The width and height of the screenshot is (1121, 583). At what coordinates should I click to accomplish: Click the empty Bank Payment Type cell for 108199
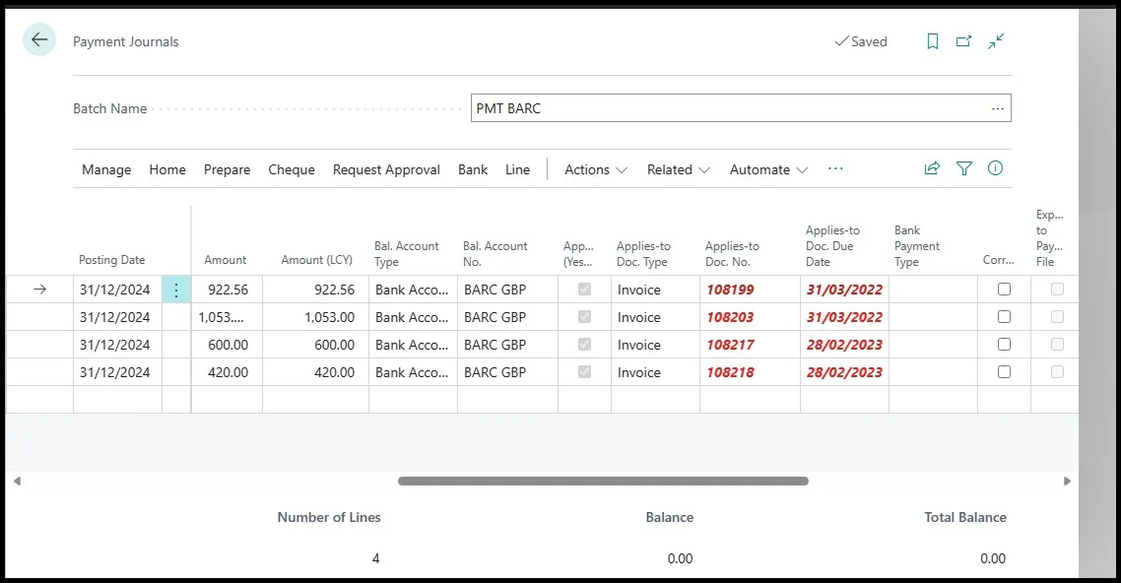pos(933,290)
